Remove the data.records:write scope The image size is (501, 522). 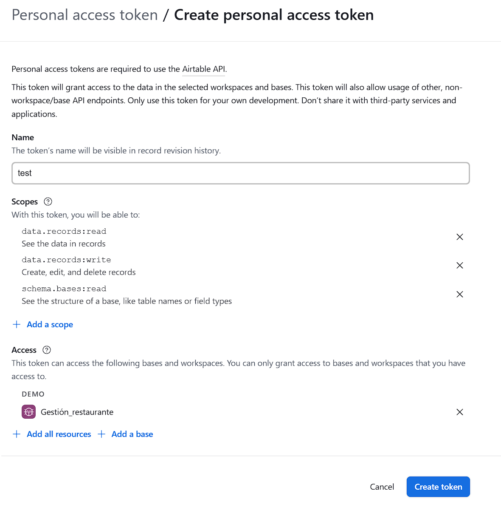pyautogui.click(x=459, y=265)
